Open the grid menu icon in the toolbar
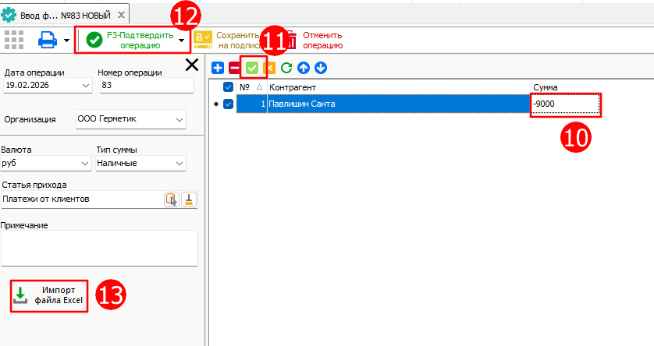Image resolution: width=654 pixels, height=346 pixels. click(x=14, y=38)
